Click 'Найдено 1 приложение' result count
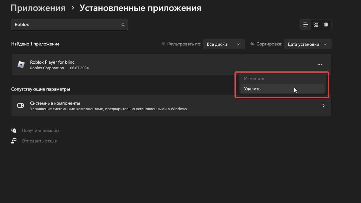361x203 pixels. [x=35, y=44]
